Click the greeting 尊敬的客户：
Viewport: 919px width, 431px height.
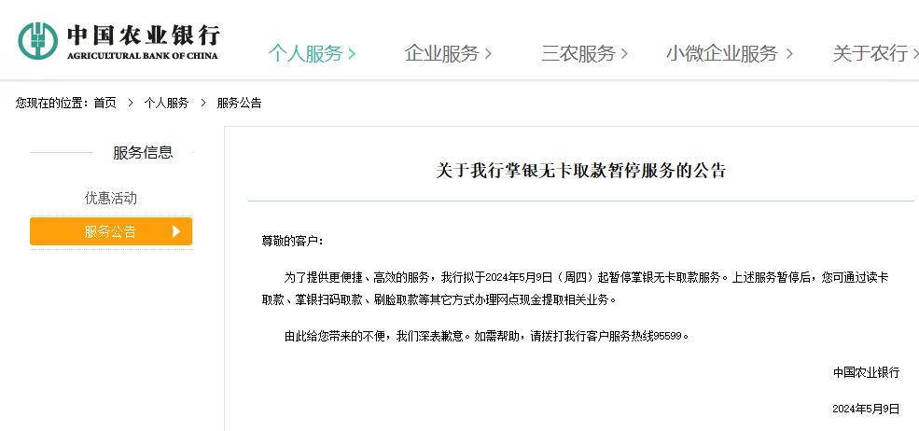coord(292,241)
